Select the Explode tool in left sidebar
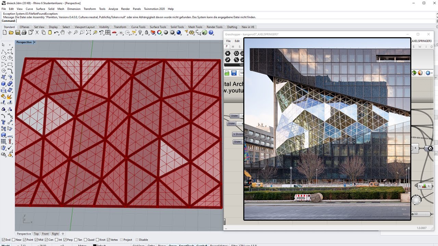Viewport: 438px width, 246px height. (10, 97)
